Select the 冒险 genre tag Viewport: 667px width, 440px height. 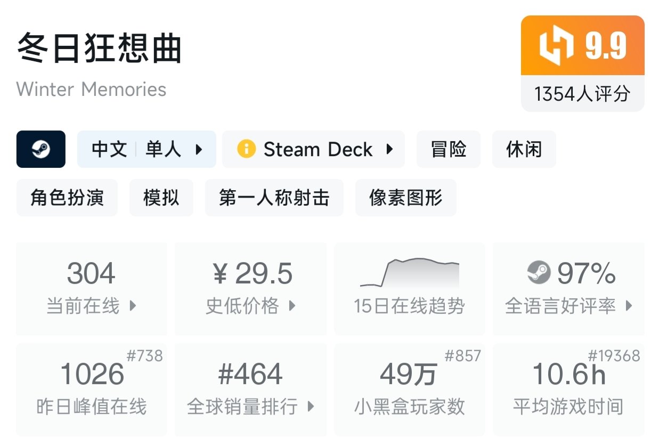click(449, 149)
